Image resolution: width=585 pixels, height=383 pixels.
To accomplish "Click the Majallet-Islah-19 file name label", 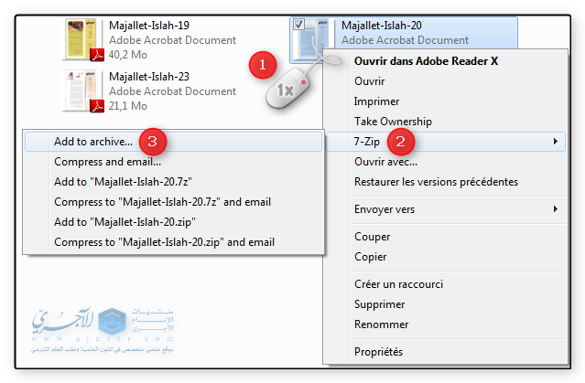I will point(149,25).
